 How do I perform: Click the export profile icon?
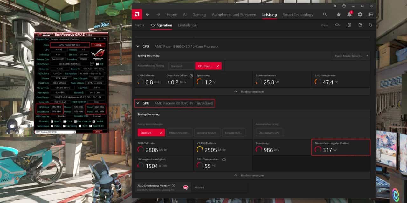360,25
